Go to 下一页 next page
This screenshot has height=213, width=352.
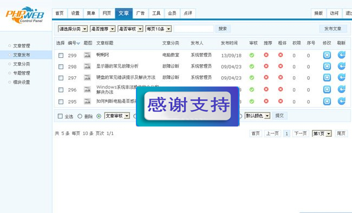coord(301,134)
